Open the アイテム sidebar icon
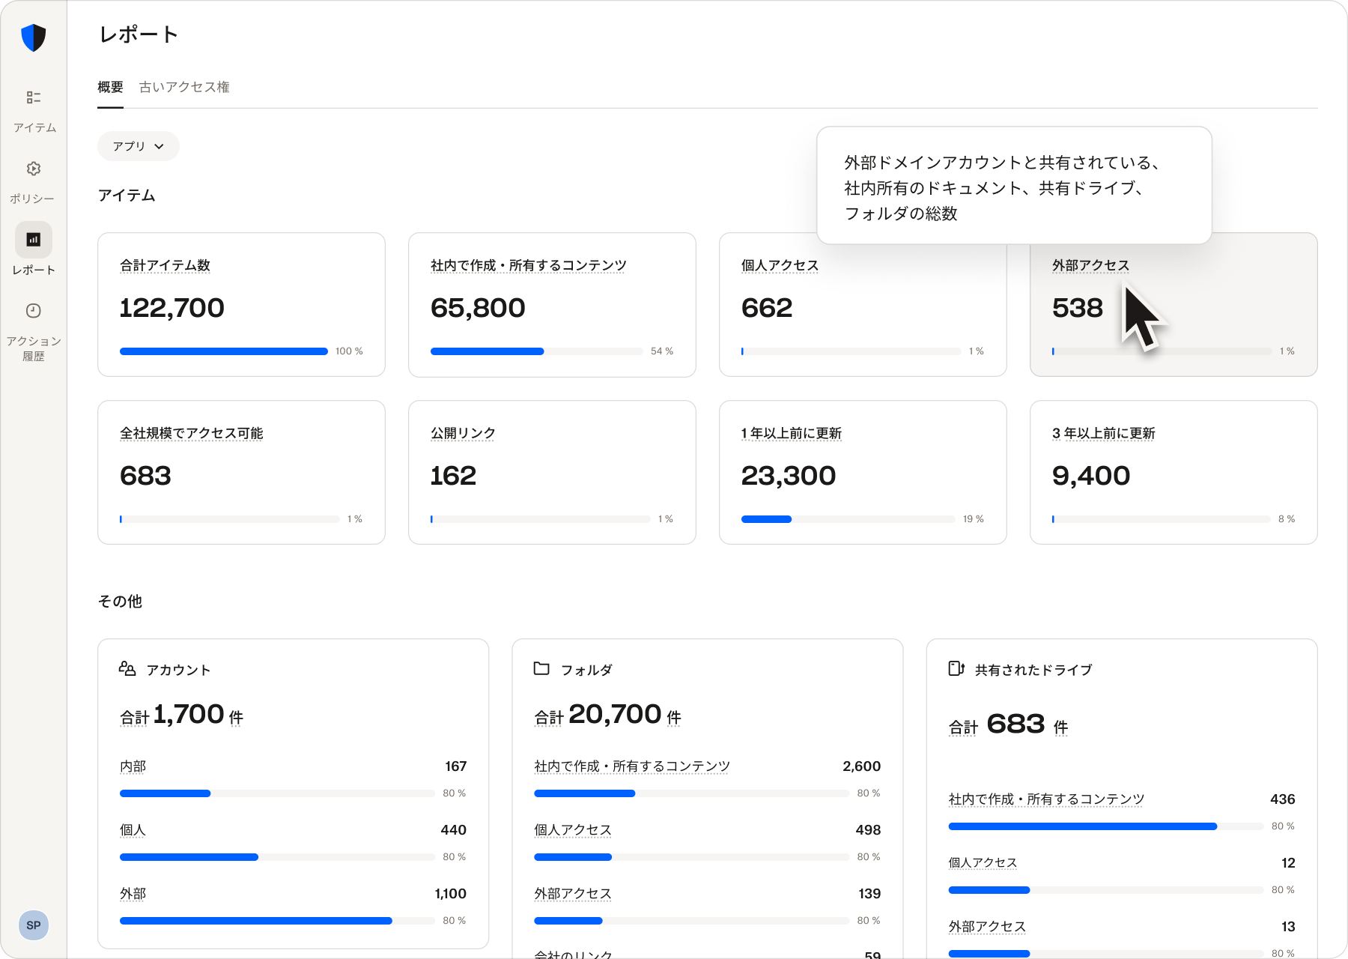Screen dimensions: 1348x959 (x=34, y=97)
